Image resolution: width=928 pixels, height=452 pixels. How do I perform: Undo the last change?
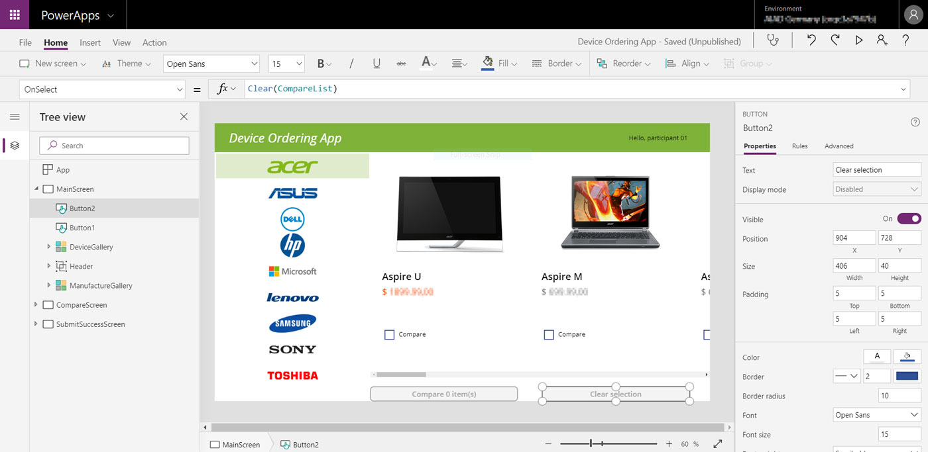[x=811, y=40]
